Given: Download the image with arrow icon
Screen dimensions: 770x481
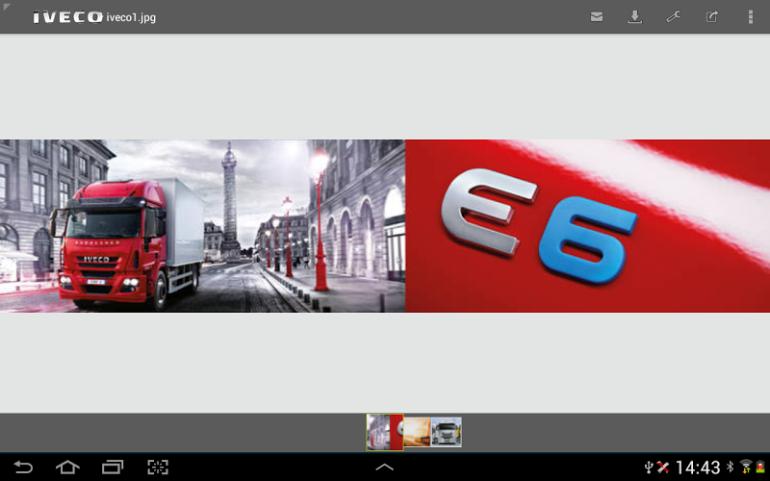Looking at the screenshot, I should [635, 17].
